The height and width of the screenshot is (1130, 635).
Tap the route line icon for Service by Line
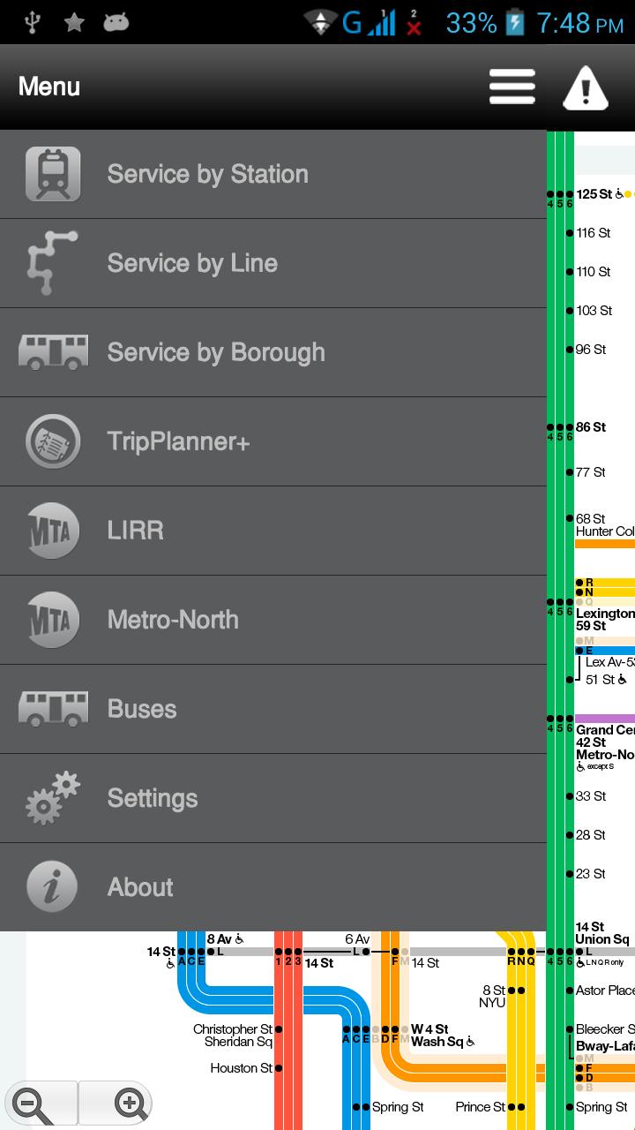pos(53,263)
